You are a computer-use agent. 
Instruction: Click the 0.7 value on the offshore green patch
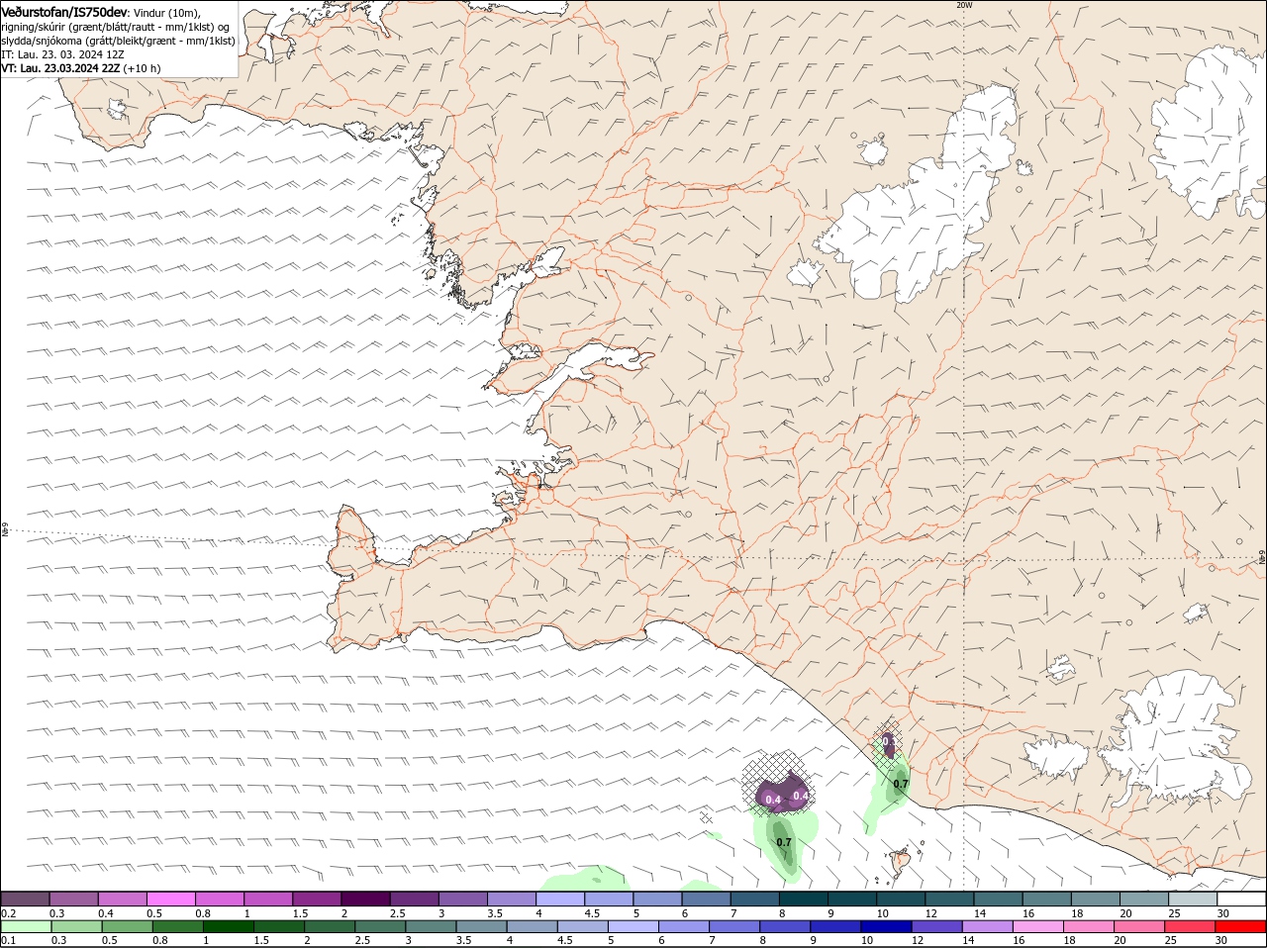click(x=783, y=842)
